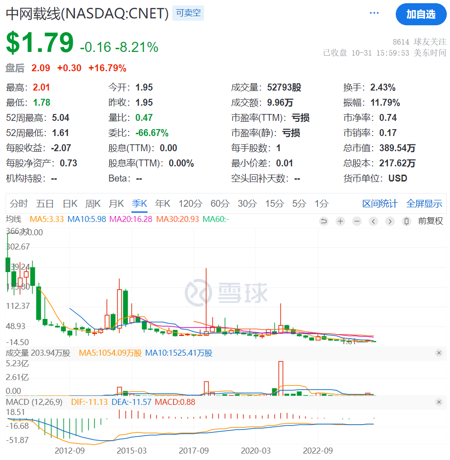Close the volume indicator panel
The image size is (450, 460).
point(439,352)
